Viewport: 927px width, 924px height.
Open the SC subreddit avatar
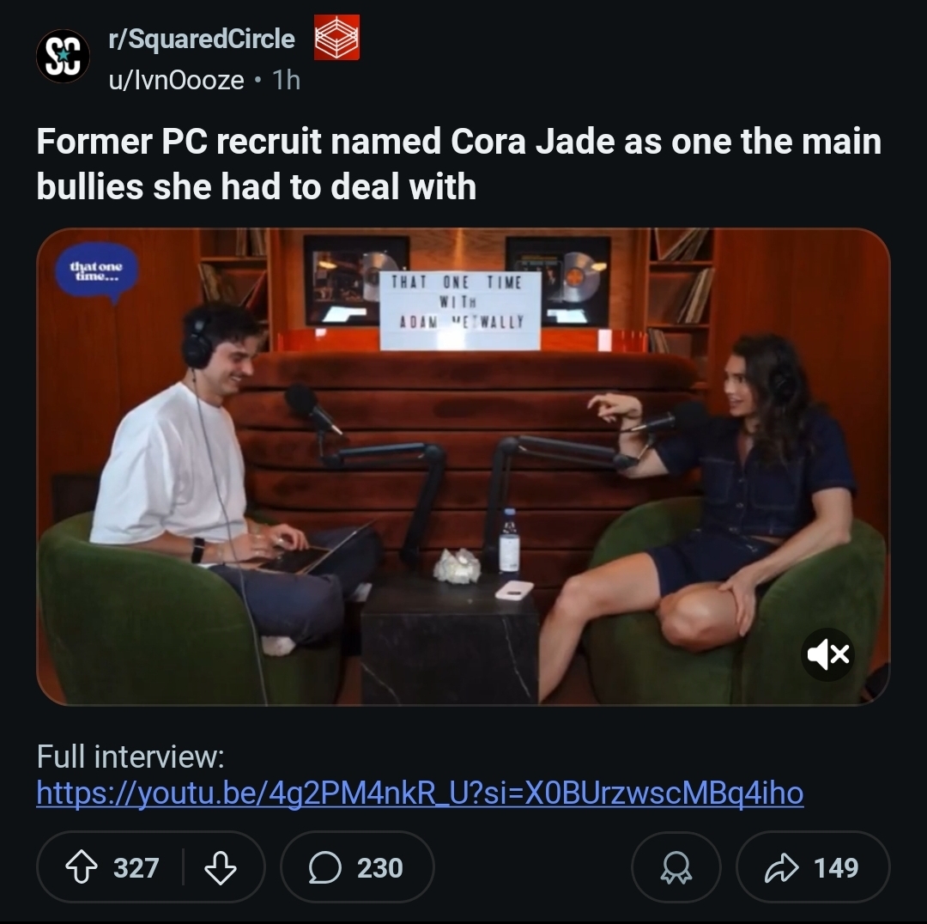click(63, 56)
